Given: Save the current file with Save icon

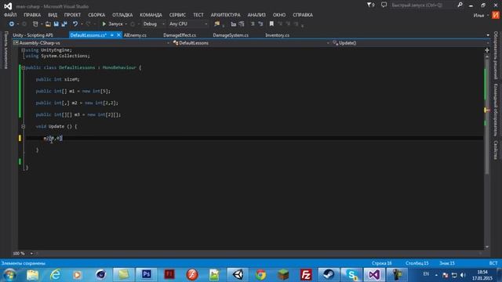Looking at the screenshot, I should click(x=56, y=24).
